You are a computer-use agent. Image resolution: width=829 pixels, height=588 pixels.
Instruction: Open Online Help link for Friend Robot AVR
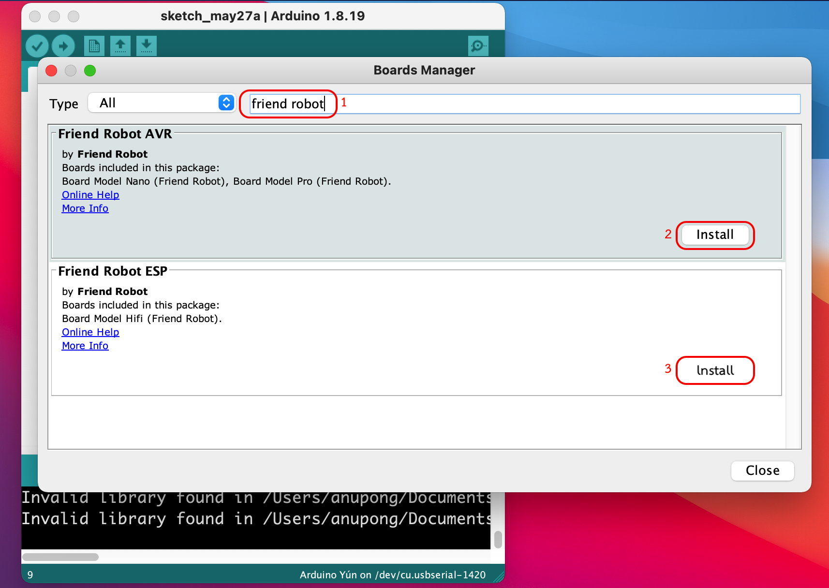90,195
